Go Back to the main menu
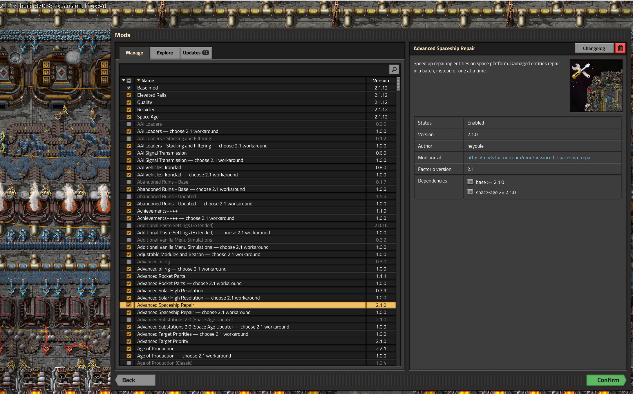The image size is (633, 394). tap(135, 380)
